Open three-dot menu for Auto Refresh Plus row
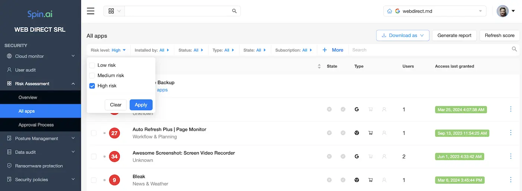 coord(511,133)
